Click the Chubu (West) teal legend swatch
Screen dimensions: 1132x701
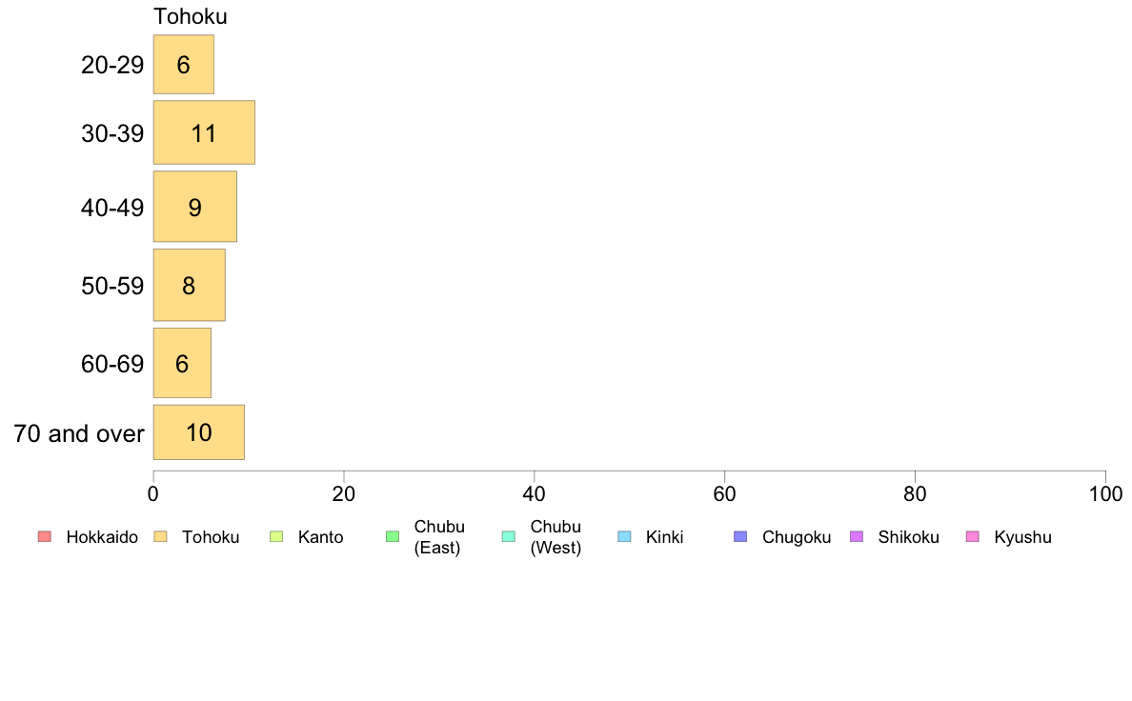tap(508, 536)
